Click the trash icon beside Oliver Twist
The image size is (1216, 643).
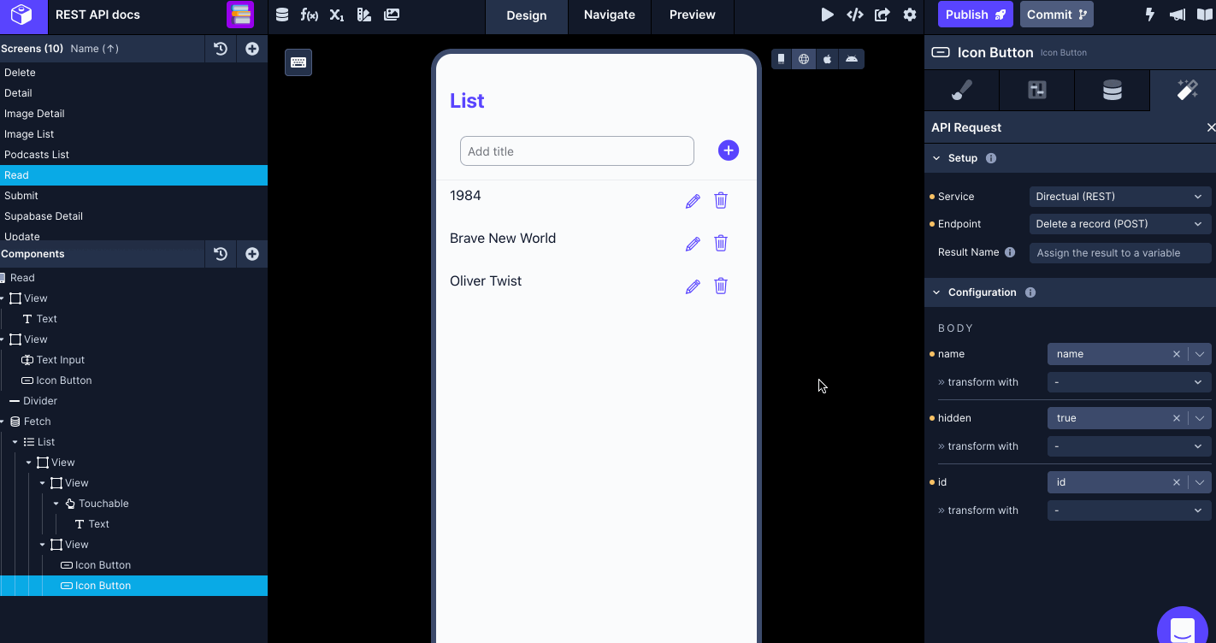721,286
